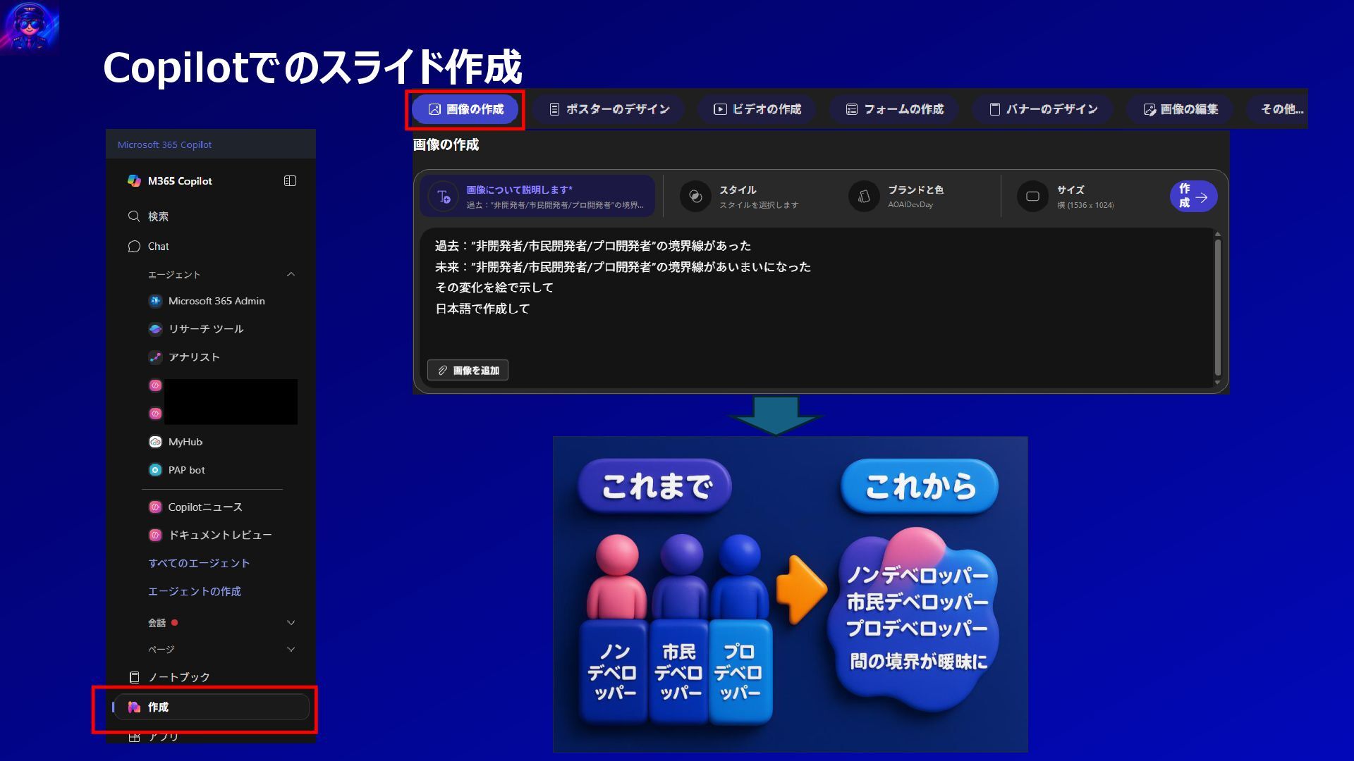Click the 画像の作成 heading text
Image resolution: width=1354 pixels, height=761 pixels.
point(446,144)
